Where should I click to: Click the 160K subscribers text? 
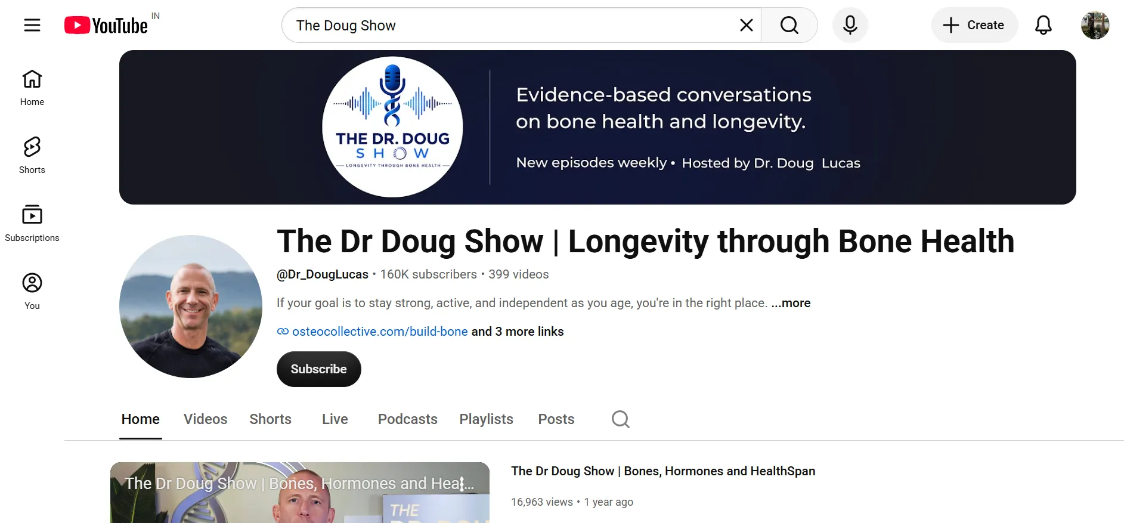(429, 274)
